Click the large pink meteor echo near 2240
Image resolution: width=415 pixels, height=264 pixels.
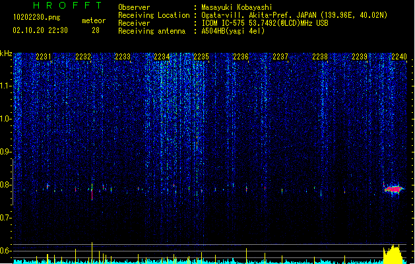click(x=394, y=189)
